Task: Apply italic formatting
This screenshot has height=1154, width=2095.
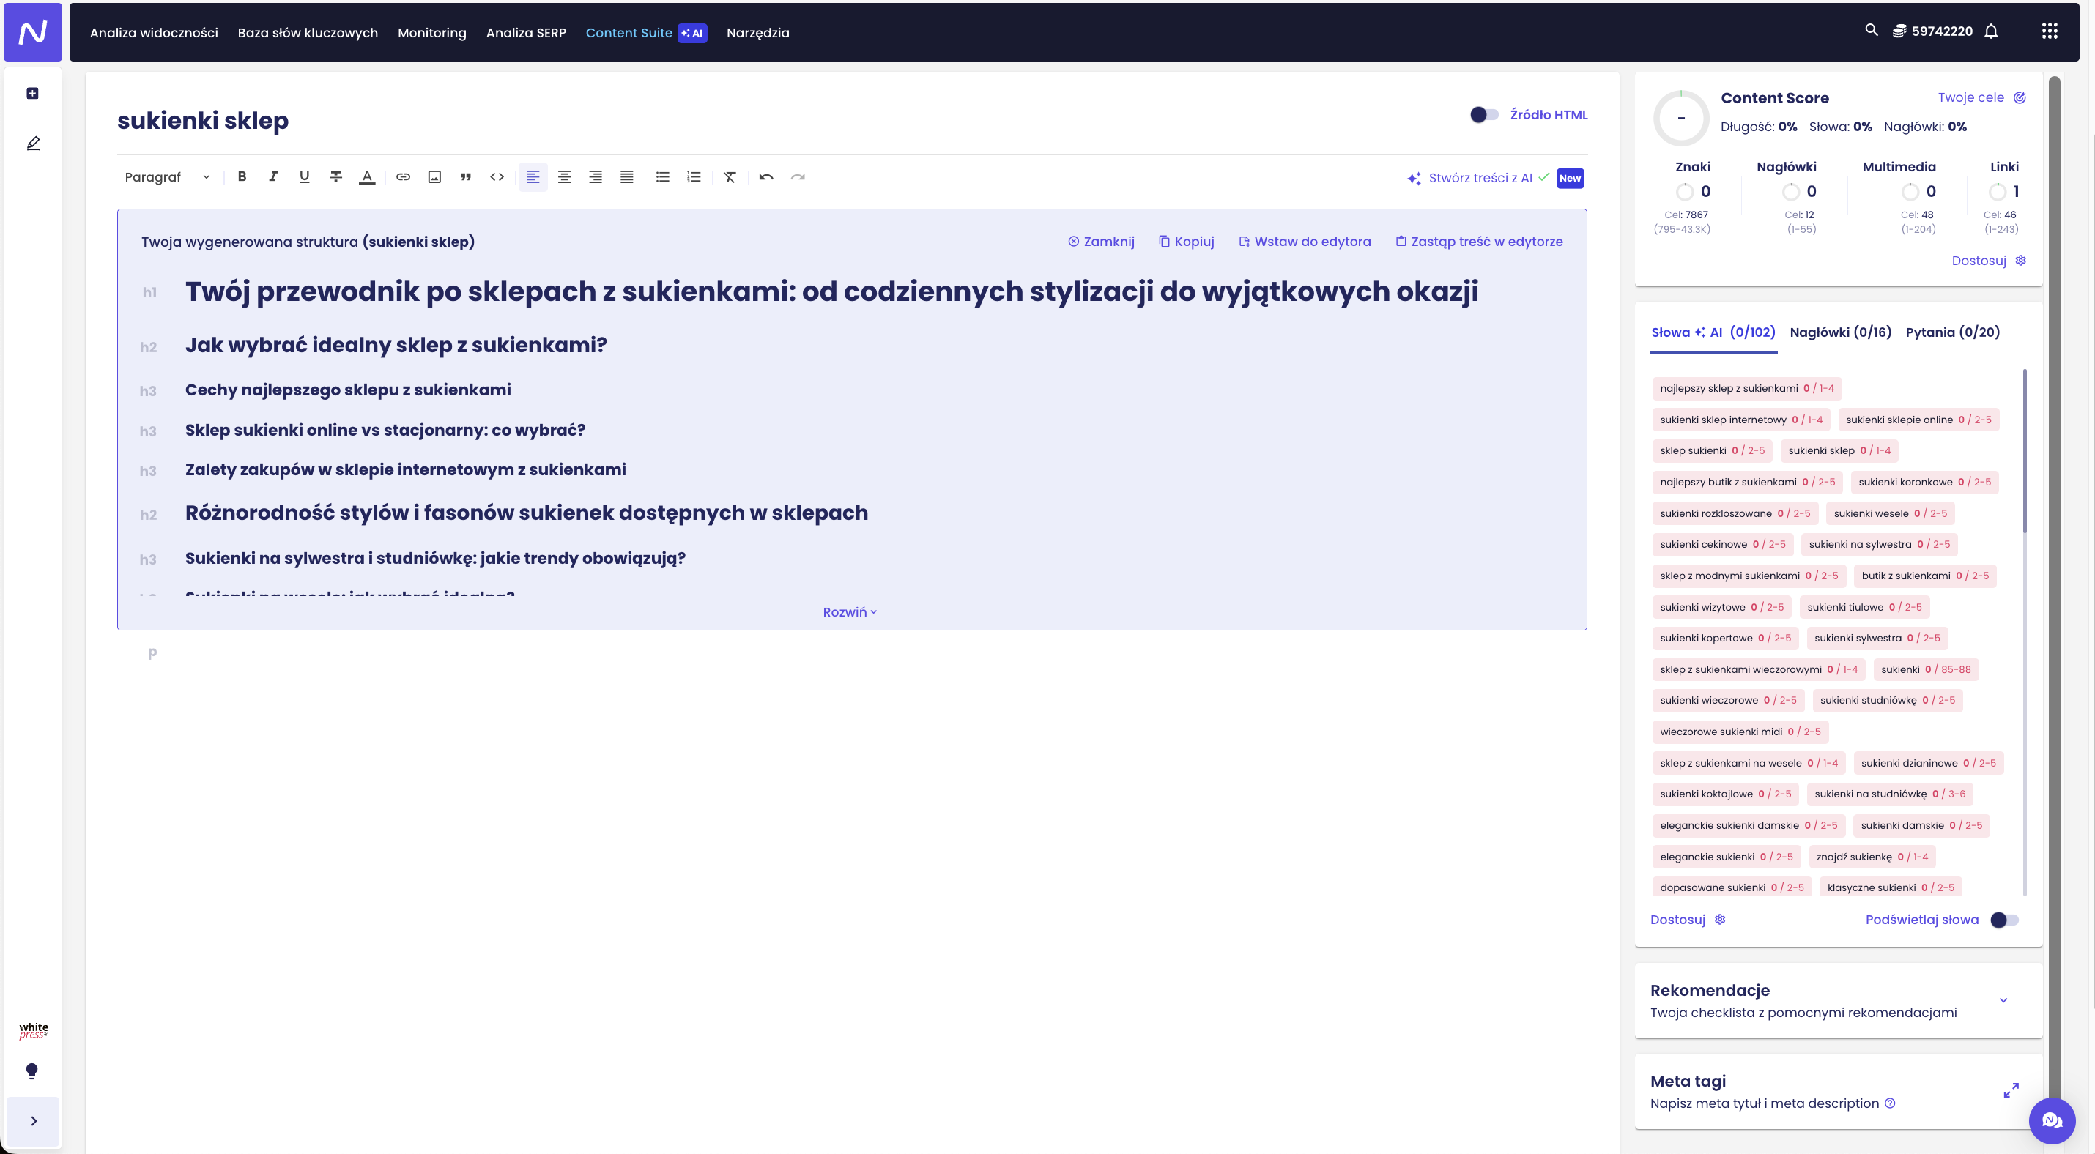Action: 273,176
